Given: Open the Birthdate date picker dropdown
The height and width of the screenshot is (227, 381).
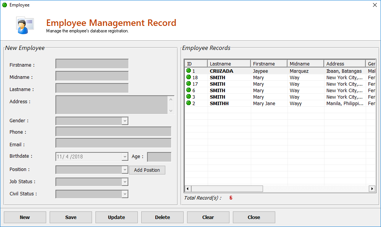Looking at the screenshot, I should click(125, 157).
